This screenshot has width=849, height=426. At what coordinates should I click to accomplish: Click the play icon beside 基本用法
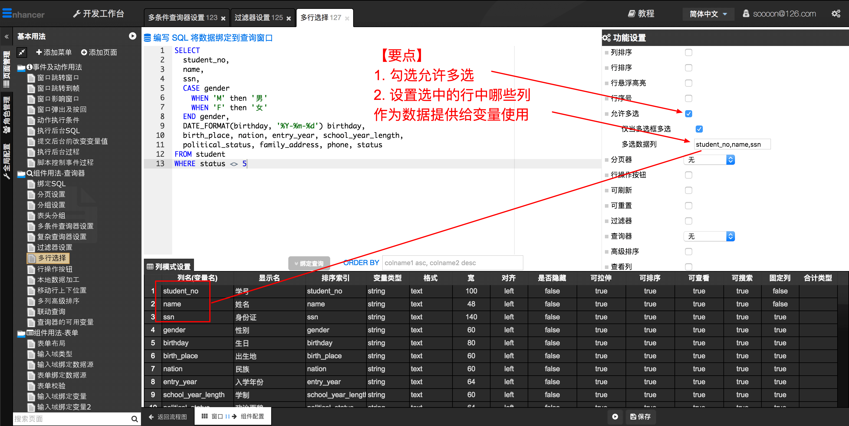point(132,36)
